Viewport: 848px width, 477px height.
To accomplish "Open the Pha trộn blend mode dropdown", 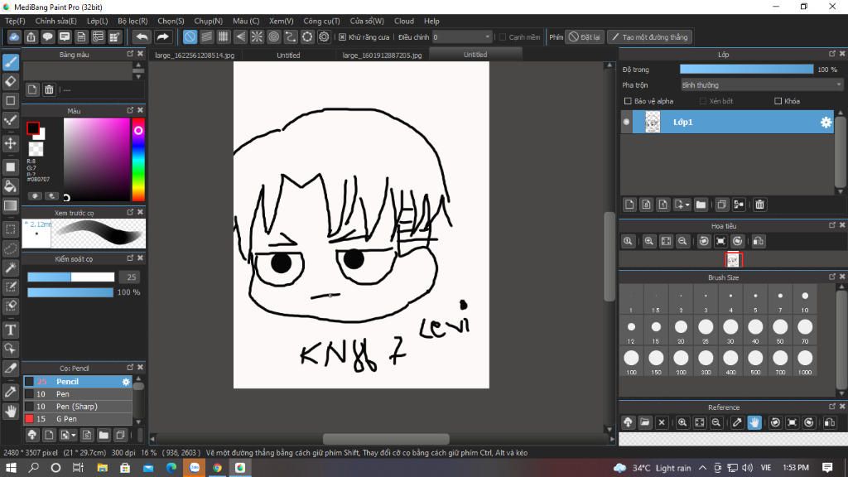I will [x=762, y=85].
